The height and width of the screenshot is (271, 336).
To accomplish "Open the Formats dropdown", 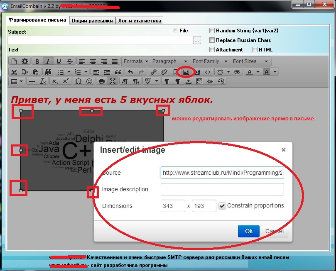I will point(136,61).
